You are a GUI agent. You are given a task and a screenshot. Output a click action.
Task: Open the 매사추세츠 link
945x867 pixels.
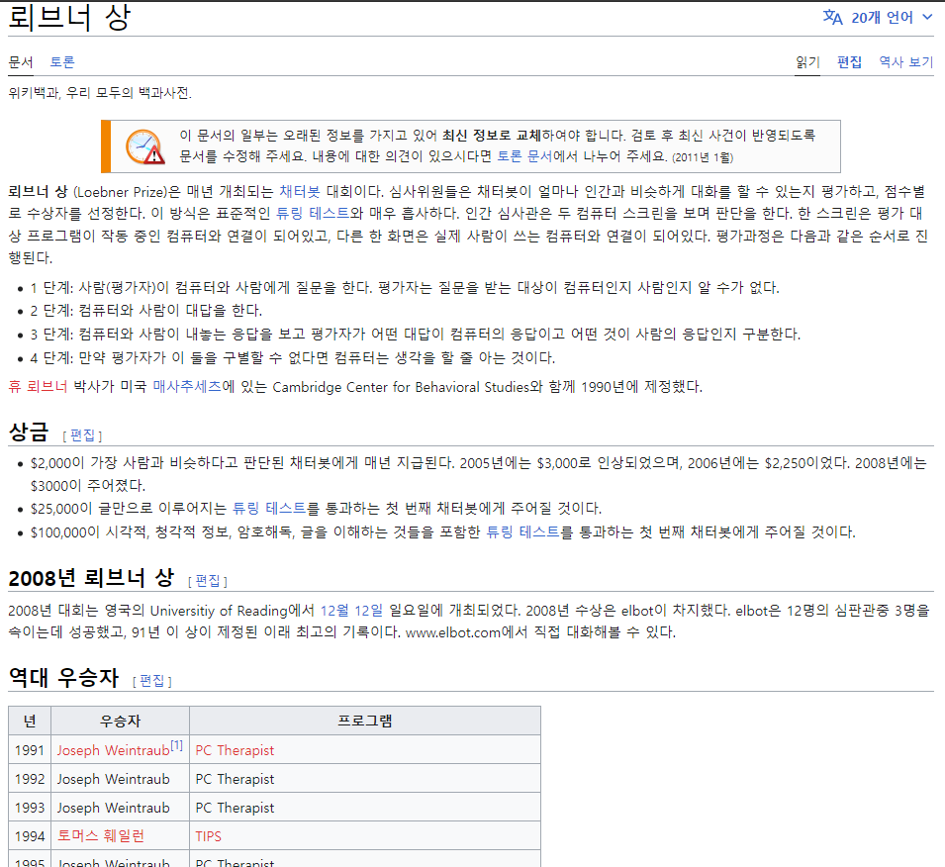187,386
